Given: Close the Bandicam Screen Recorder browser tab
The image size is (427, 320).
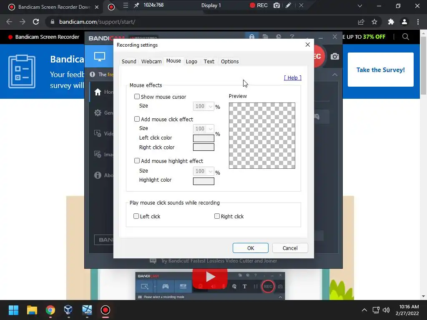Looking at the screenshot, I should pos(97,7).
